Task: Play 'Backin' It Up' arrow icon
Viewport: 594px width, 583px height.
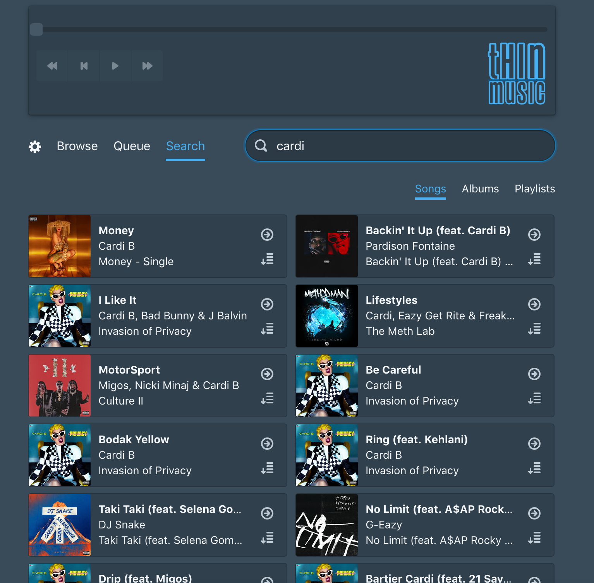Action: click(x=534, y=235)
